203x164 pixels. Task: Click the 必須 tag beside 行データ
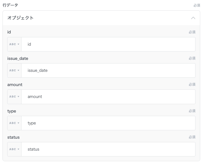tap(197, 5)
